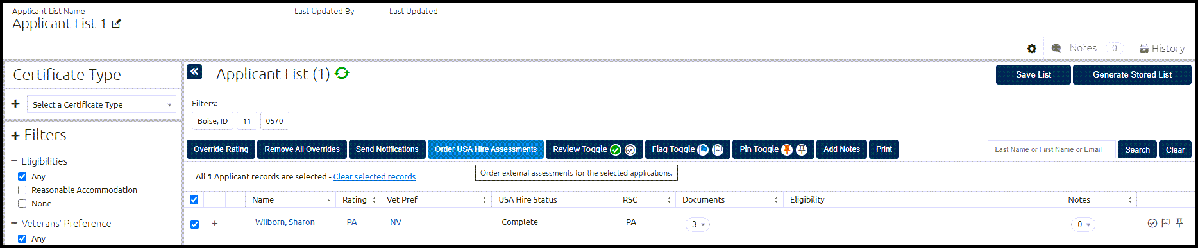Viewport: 1198px width, 248px height.
Task: Refresh the Applicant List with green arrows
Action: (342, 74)
